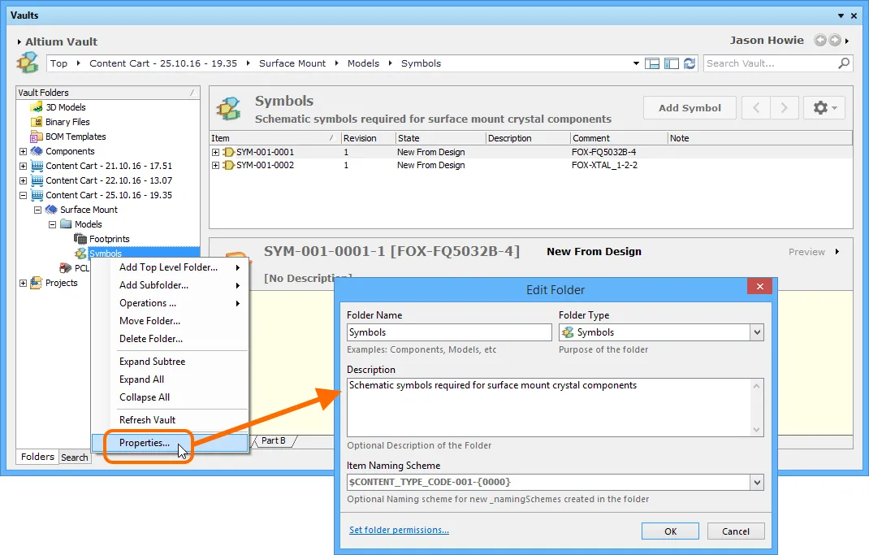Close the Edit Folder dialog
The width and height of the screenshot is (869, 555).
tap(760, 286)
